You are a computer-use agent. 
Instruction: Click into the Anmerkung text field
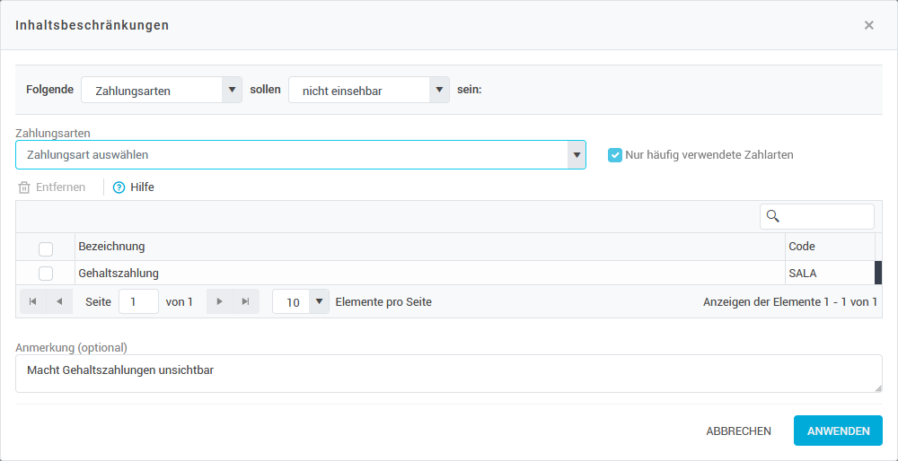point(448,373)
